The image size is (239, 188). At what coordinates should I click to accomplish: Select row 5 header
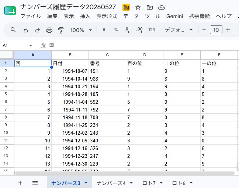[7, 94]
